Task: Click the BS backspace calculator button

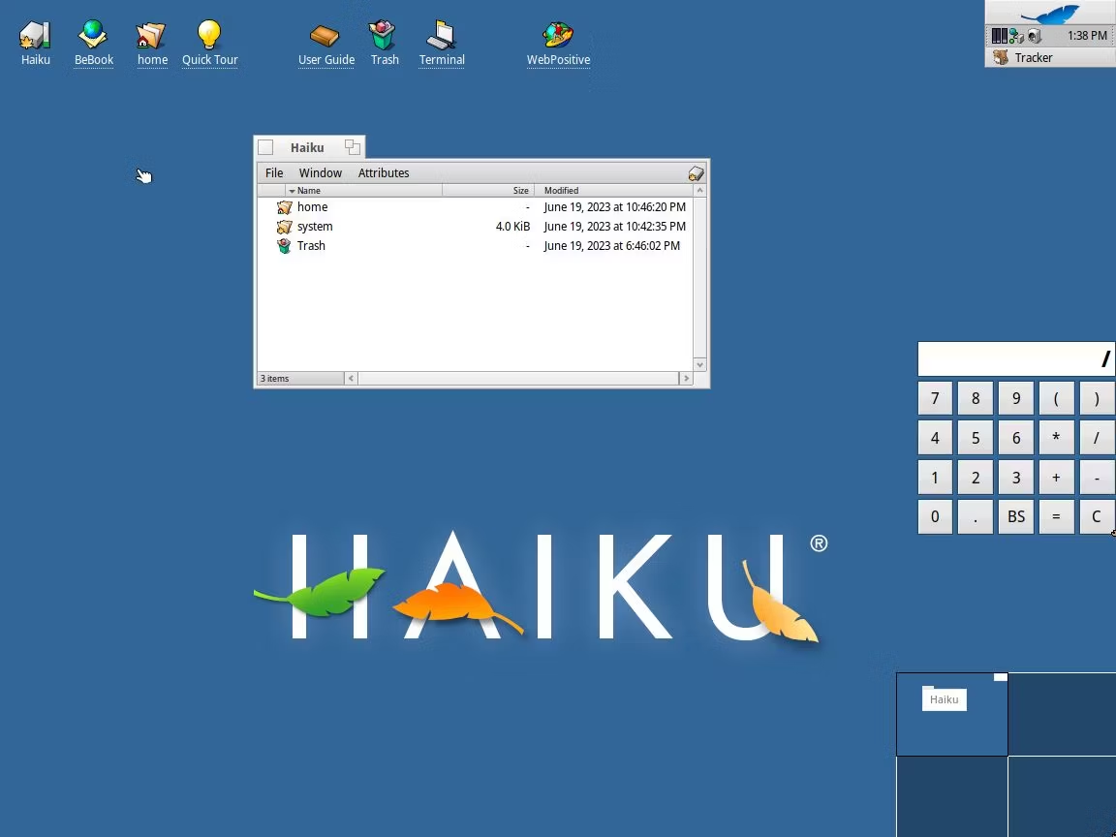Action: point(1015,517)
